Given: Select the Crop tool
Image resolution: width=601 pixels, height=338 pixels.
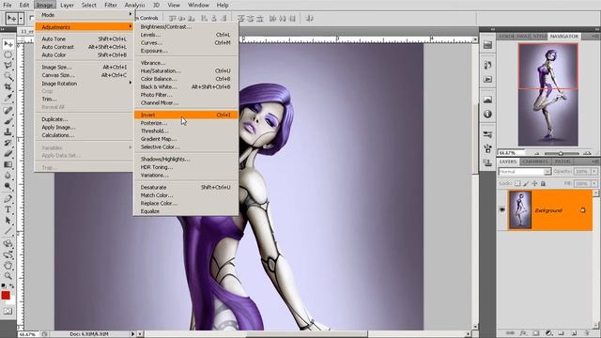Looking at the screenshot, I should tap(8, 86).
